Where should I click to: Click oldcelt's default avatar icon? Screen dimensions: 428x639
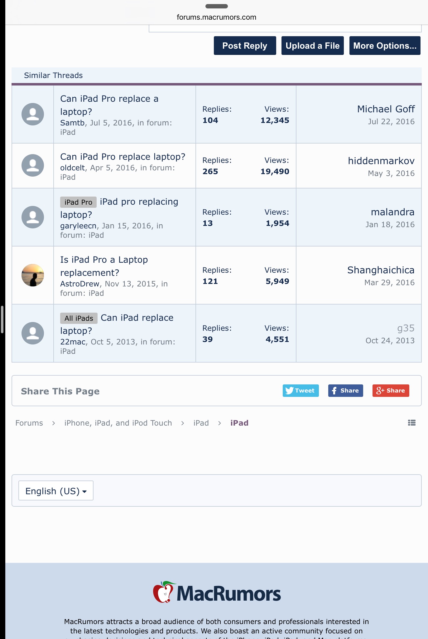(x=33, y=165)
